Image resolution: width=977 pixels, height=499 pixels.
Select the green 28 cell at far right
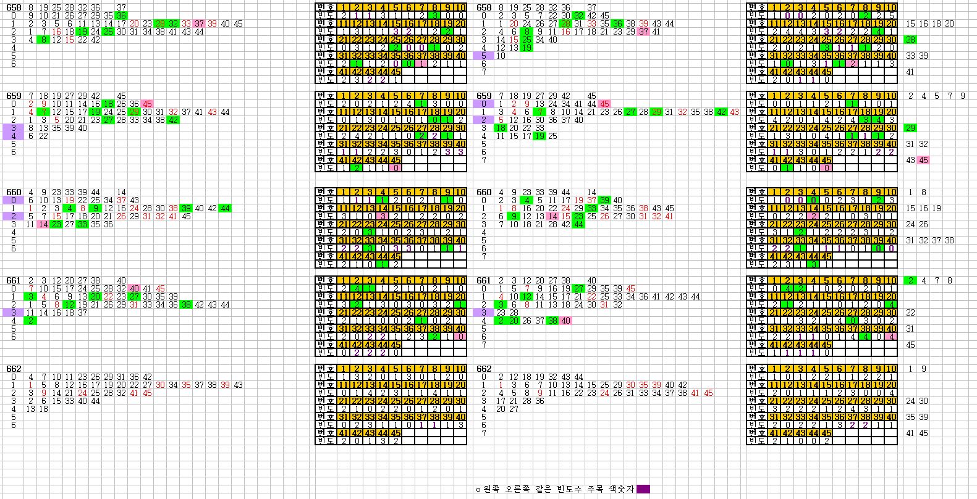910,40
